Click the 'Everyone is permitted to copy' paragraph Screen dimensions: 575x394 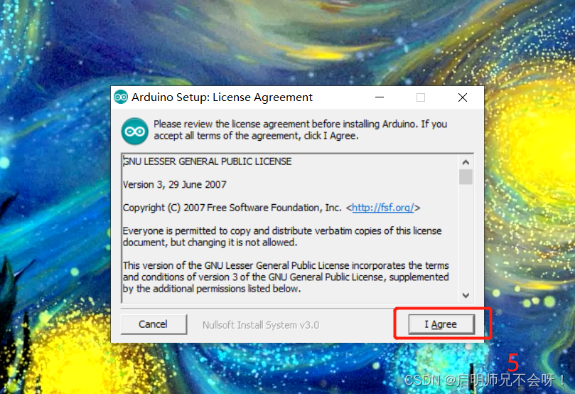(x=282, y=237)
